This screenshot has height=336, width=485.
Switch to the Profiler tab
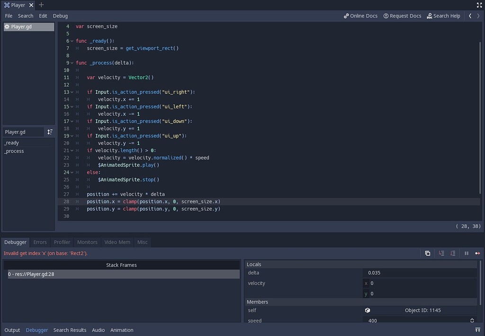pos(62,242)
